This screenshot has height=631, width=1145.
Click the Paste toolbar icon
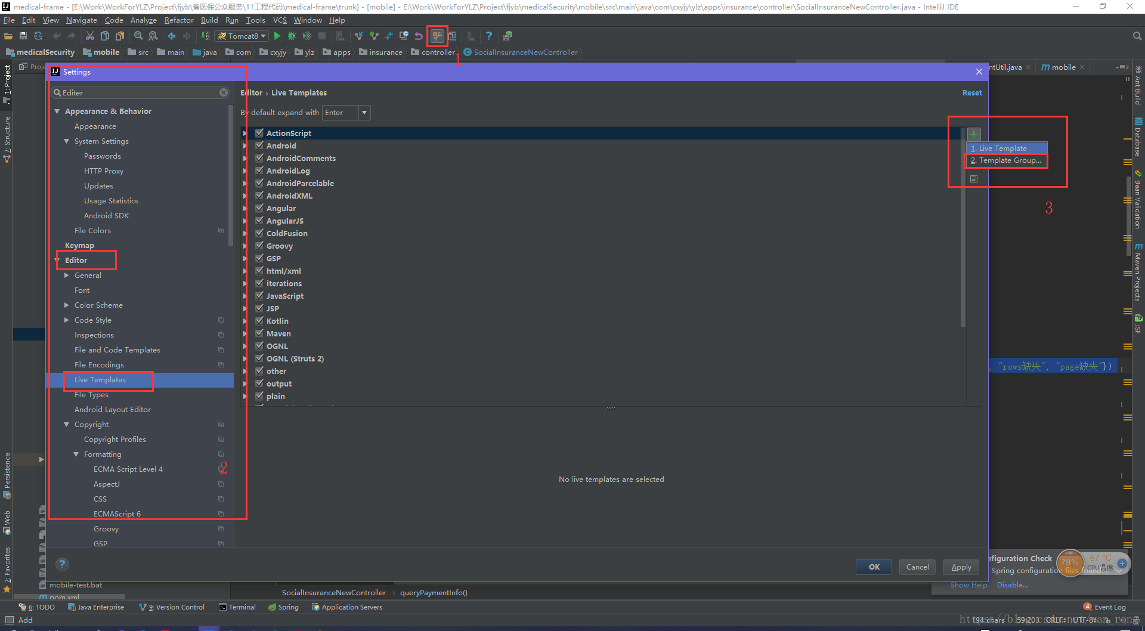(120, 36)
